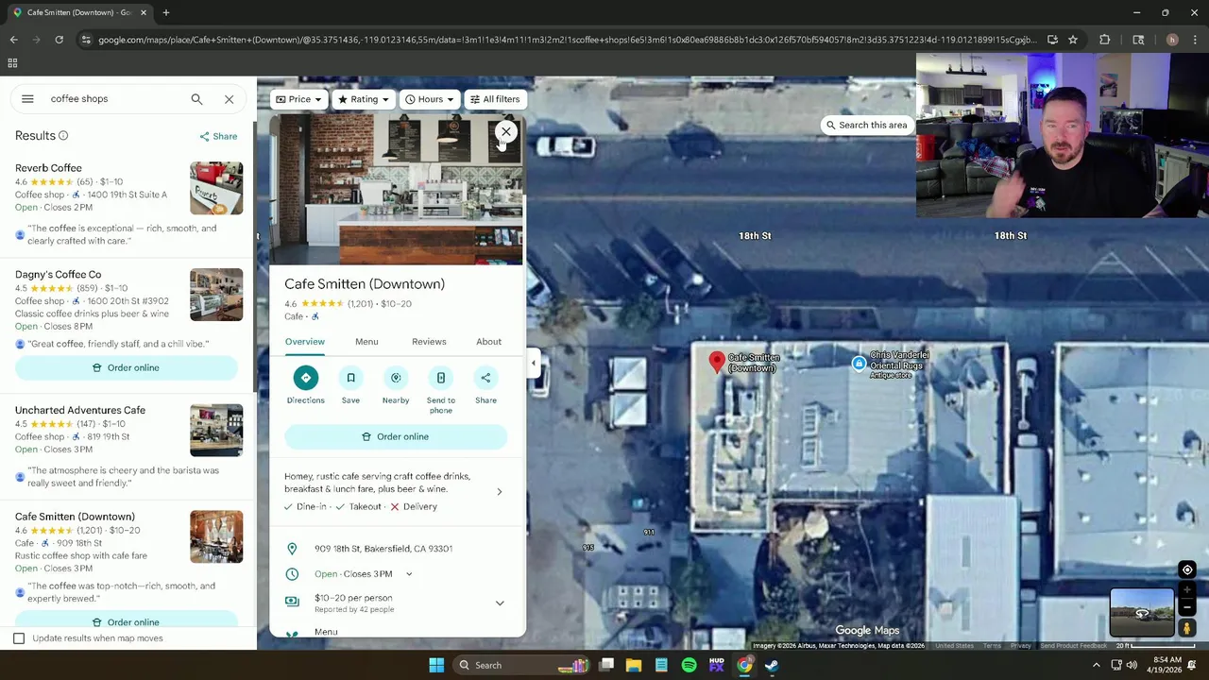Toggle Update results when map moves
The height and width of the screenshot is (680, 1209).
[x=19, y=638]
